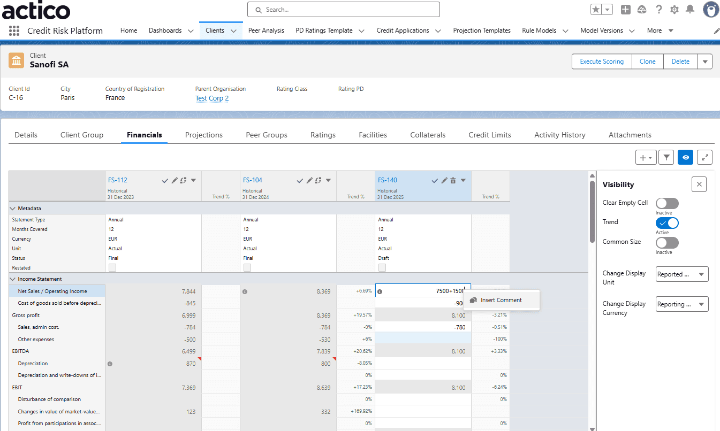Check the Restated box for FS-112

[112, 267]
